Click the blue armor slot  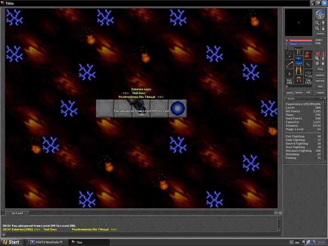pyautogui.click(x=299, y=61)
